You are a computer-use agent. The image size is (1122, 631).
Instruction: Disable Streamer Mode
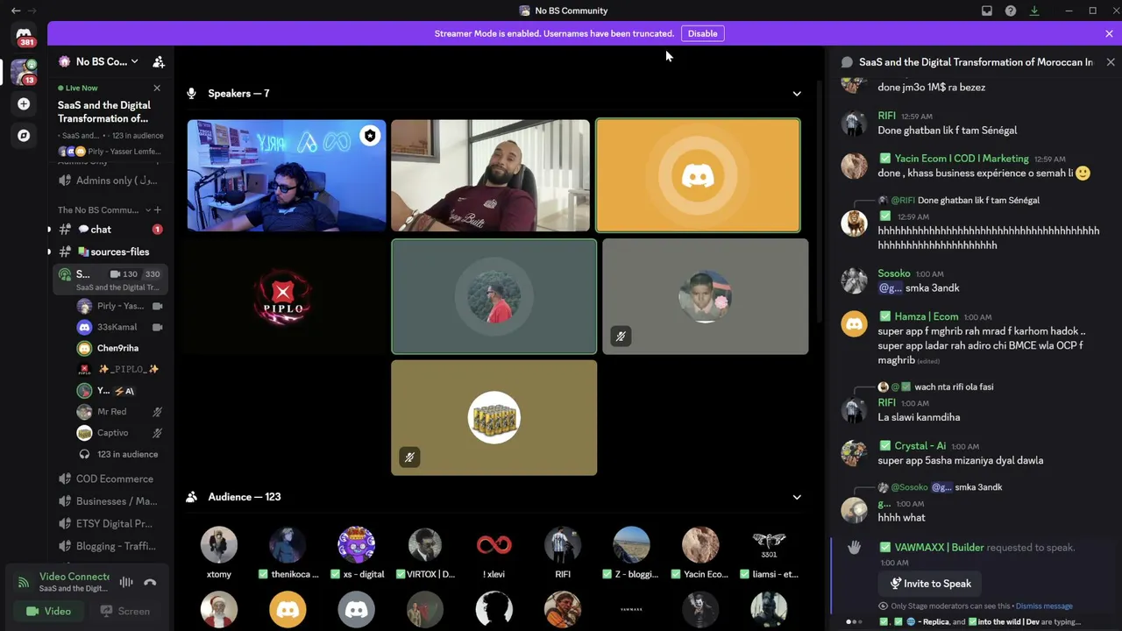[702, 33]
